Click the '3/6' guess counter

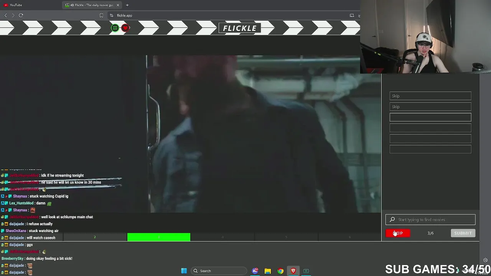430,233
